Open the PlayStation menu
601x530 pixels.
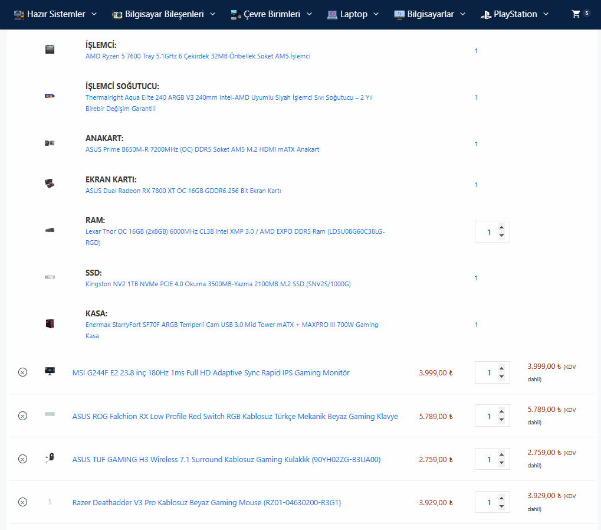click(x=514, y=14)
